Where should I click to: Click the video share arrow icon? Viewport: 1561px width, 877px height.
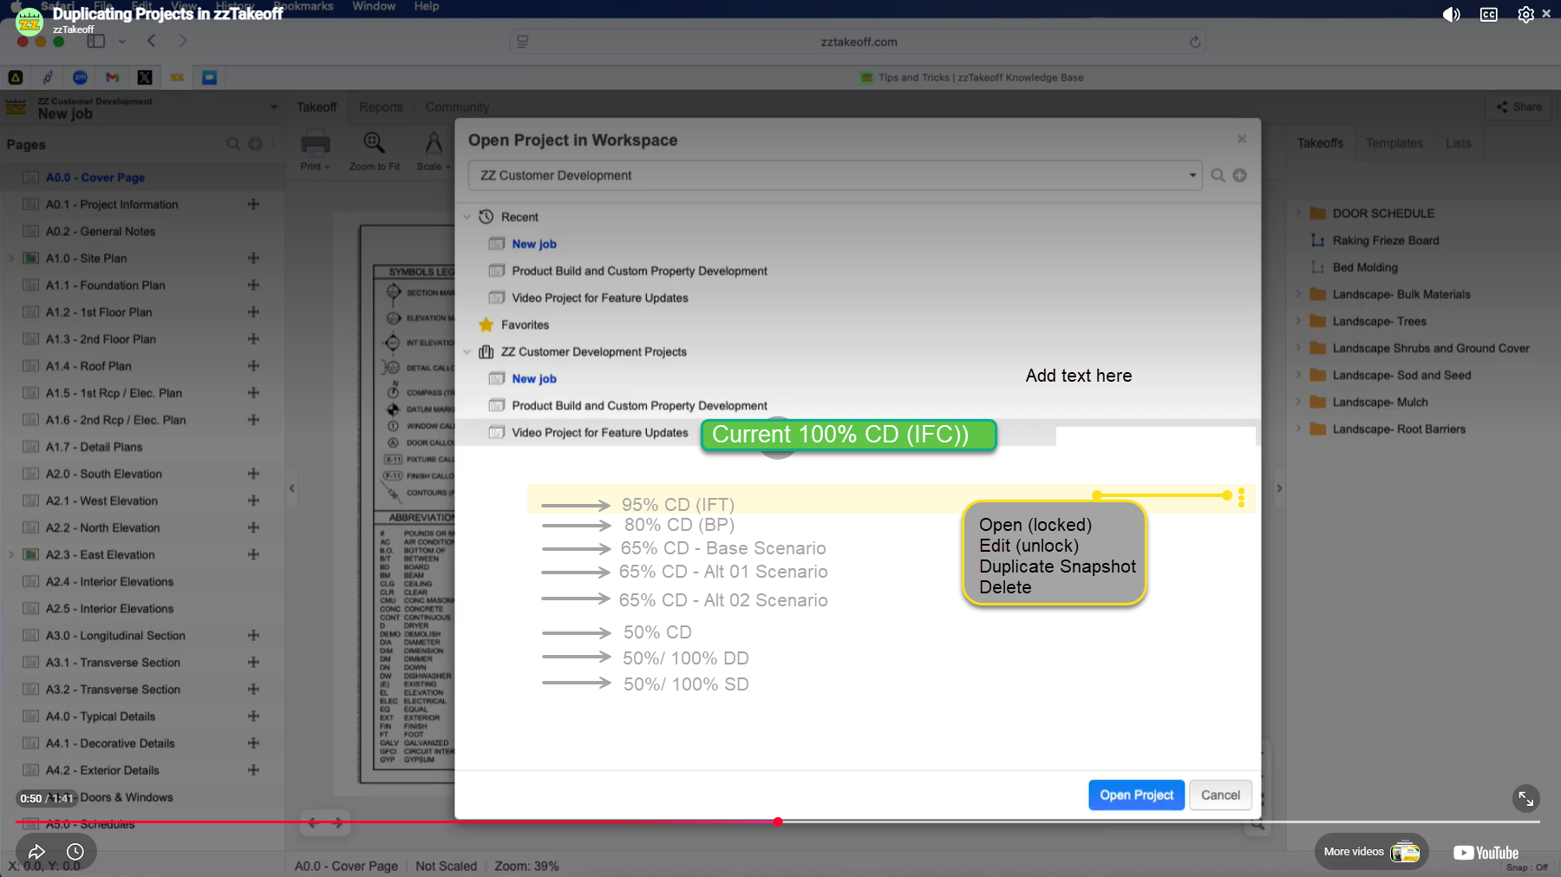[36, 852]
